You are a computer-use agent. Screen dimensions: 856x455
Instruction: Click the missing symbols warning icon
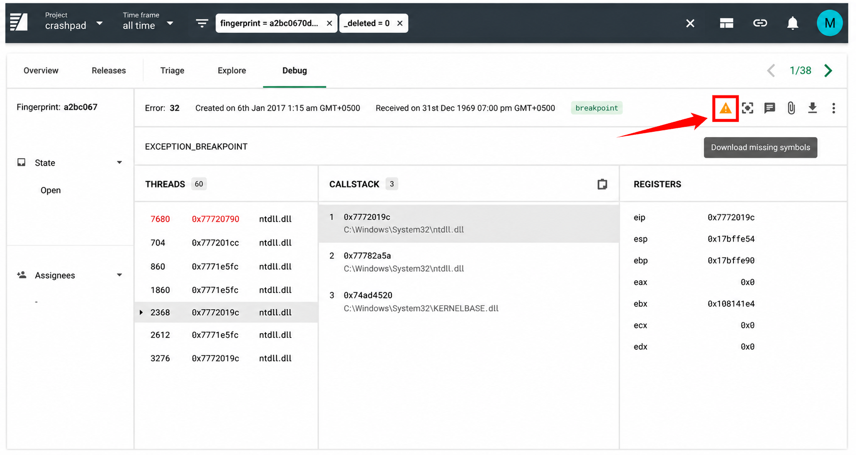tap(726, 108)
